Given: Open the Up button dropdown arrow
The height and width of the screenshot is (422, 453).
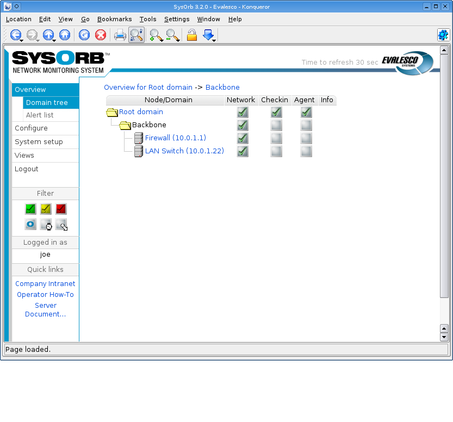Looking at the screenshot, I should (x=54, y=40).
